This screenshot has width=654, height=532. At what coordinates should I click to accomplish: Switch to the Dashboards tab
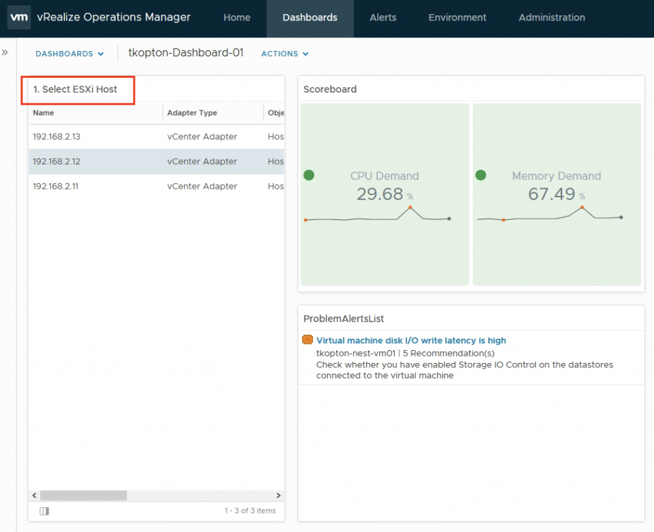point(310,17)
